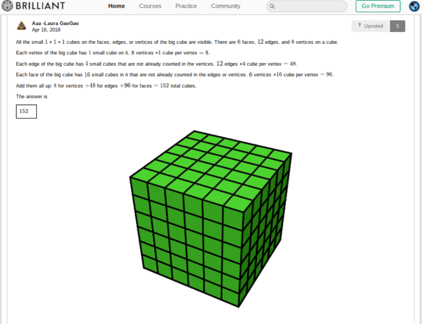Image resolution: width=422 pixels, height=324 pixels.
Task: Click the Apr 16, 2018 post date
Action: (x=46, y=30)
